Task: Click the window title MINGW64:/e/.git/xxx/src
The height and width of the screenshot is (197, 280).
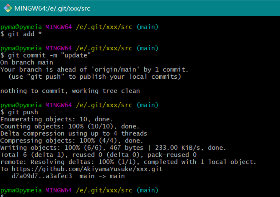Action: click(x=52, y=8)
